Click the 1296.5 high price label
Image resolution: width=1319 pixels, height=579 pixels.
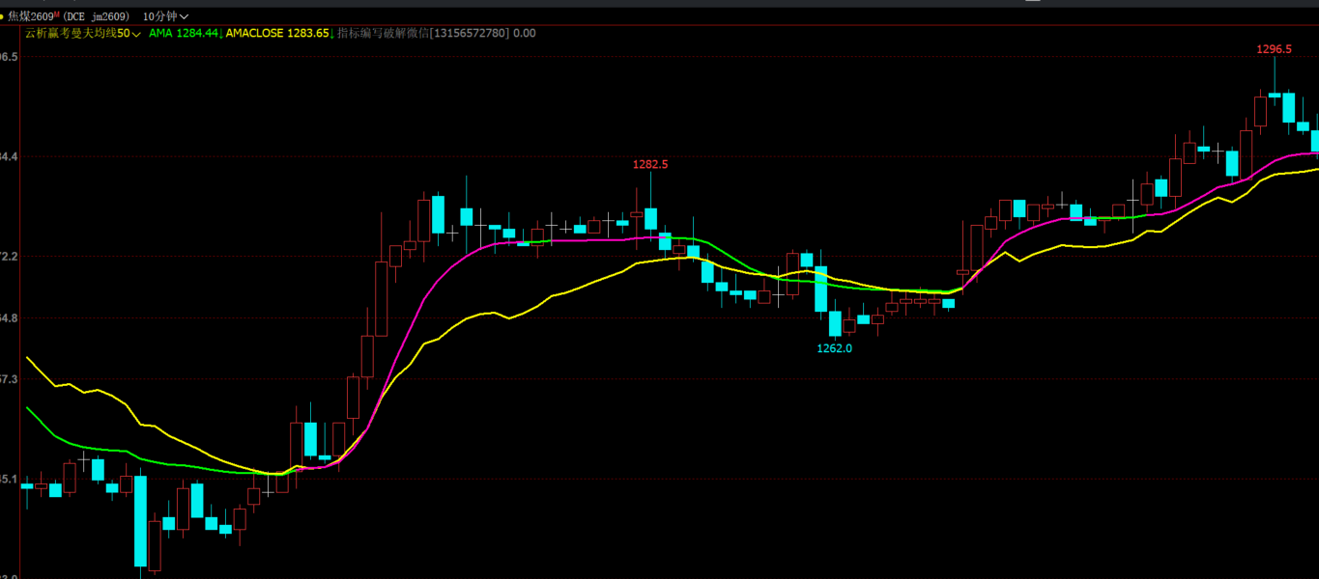coord(1274,48)
